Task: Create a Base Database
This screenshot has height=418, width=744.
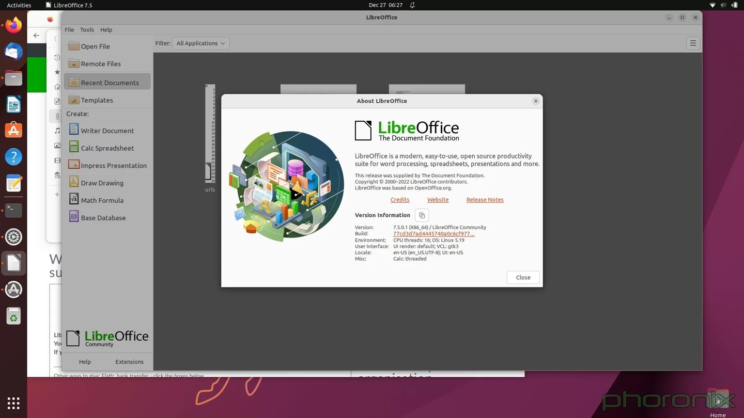Action: [x=103, y=217]
